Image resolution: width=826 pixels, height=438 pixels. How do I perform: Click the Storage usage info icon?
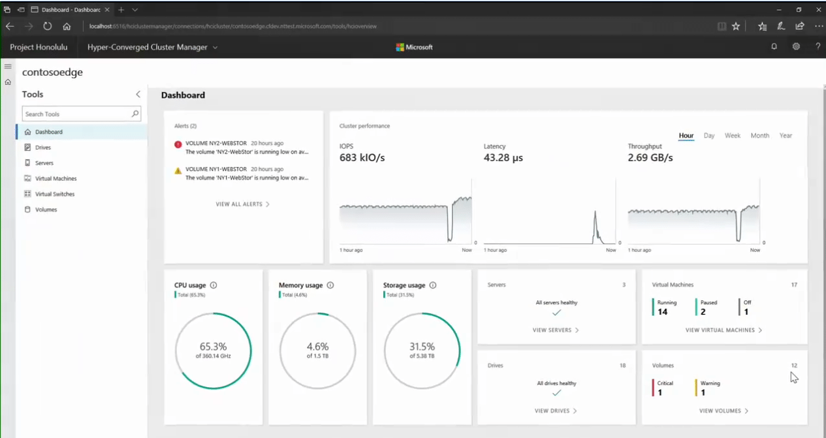click(433, 285)
